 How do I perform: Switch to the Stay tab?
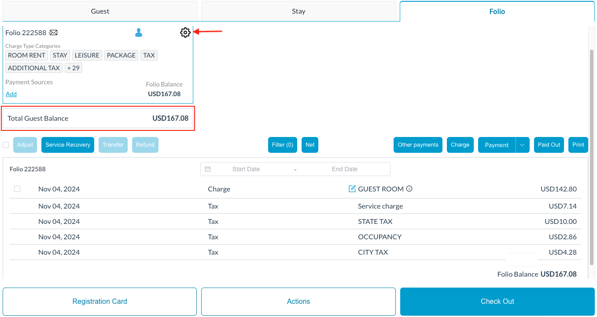click(x=298, y=11)
